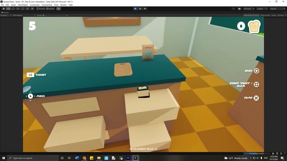Adjust the Game view Scale slider

54,15
